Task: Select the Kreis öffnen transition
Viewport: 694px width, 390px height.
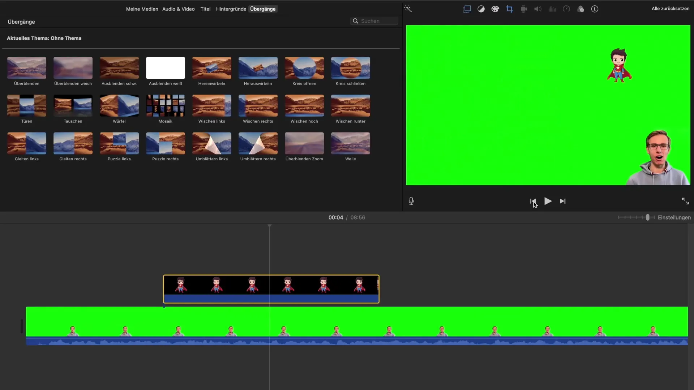Action: [304, 71]
